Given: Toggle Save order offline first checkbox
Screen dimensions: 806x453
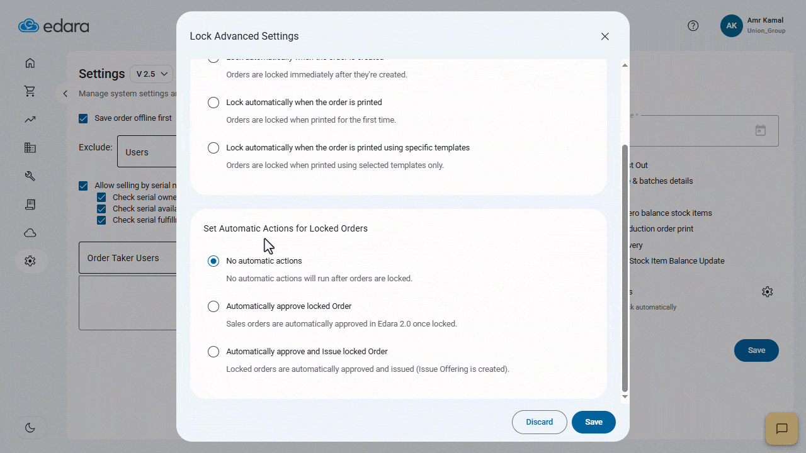Looking at the screenshot, I should click(x=83, y=118).
